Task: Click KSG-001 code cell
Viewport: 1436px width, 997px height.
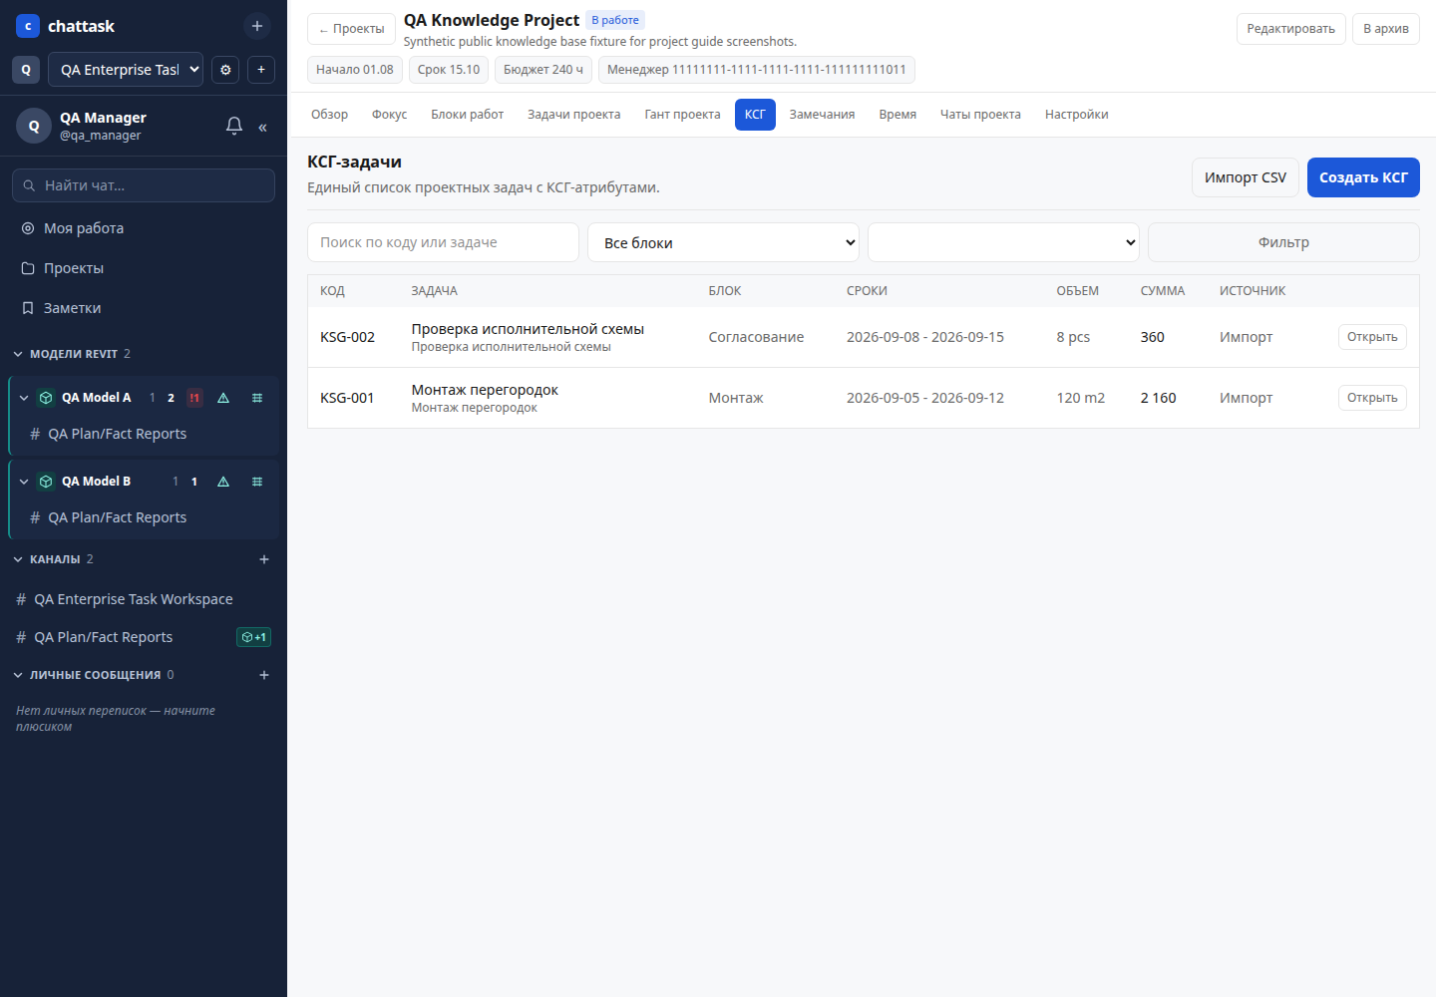Action: click(x=347, y=398)
